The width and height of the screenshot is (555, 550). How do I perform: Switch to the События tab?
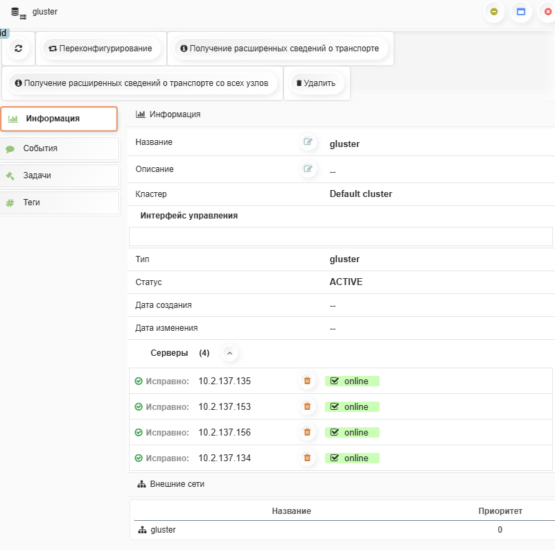click(60, 148)
